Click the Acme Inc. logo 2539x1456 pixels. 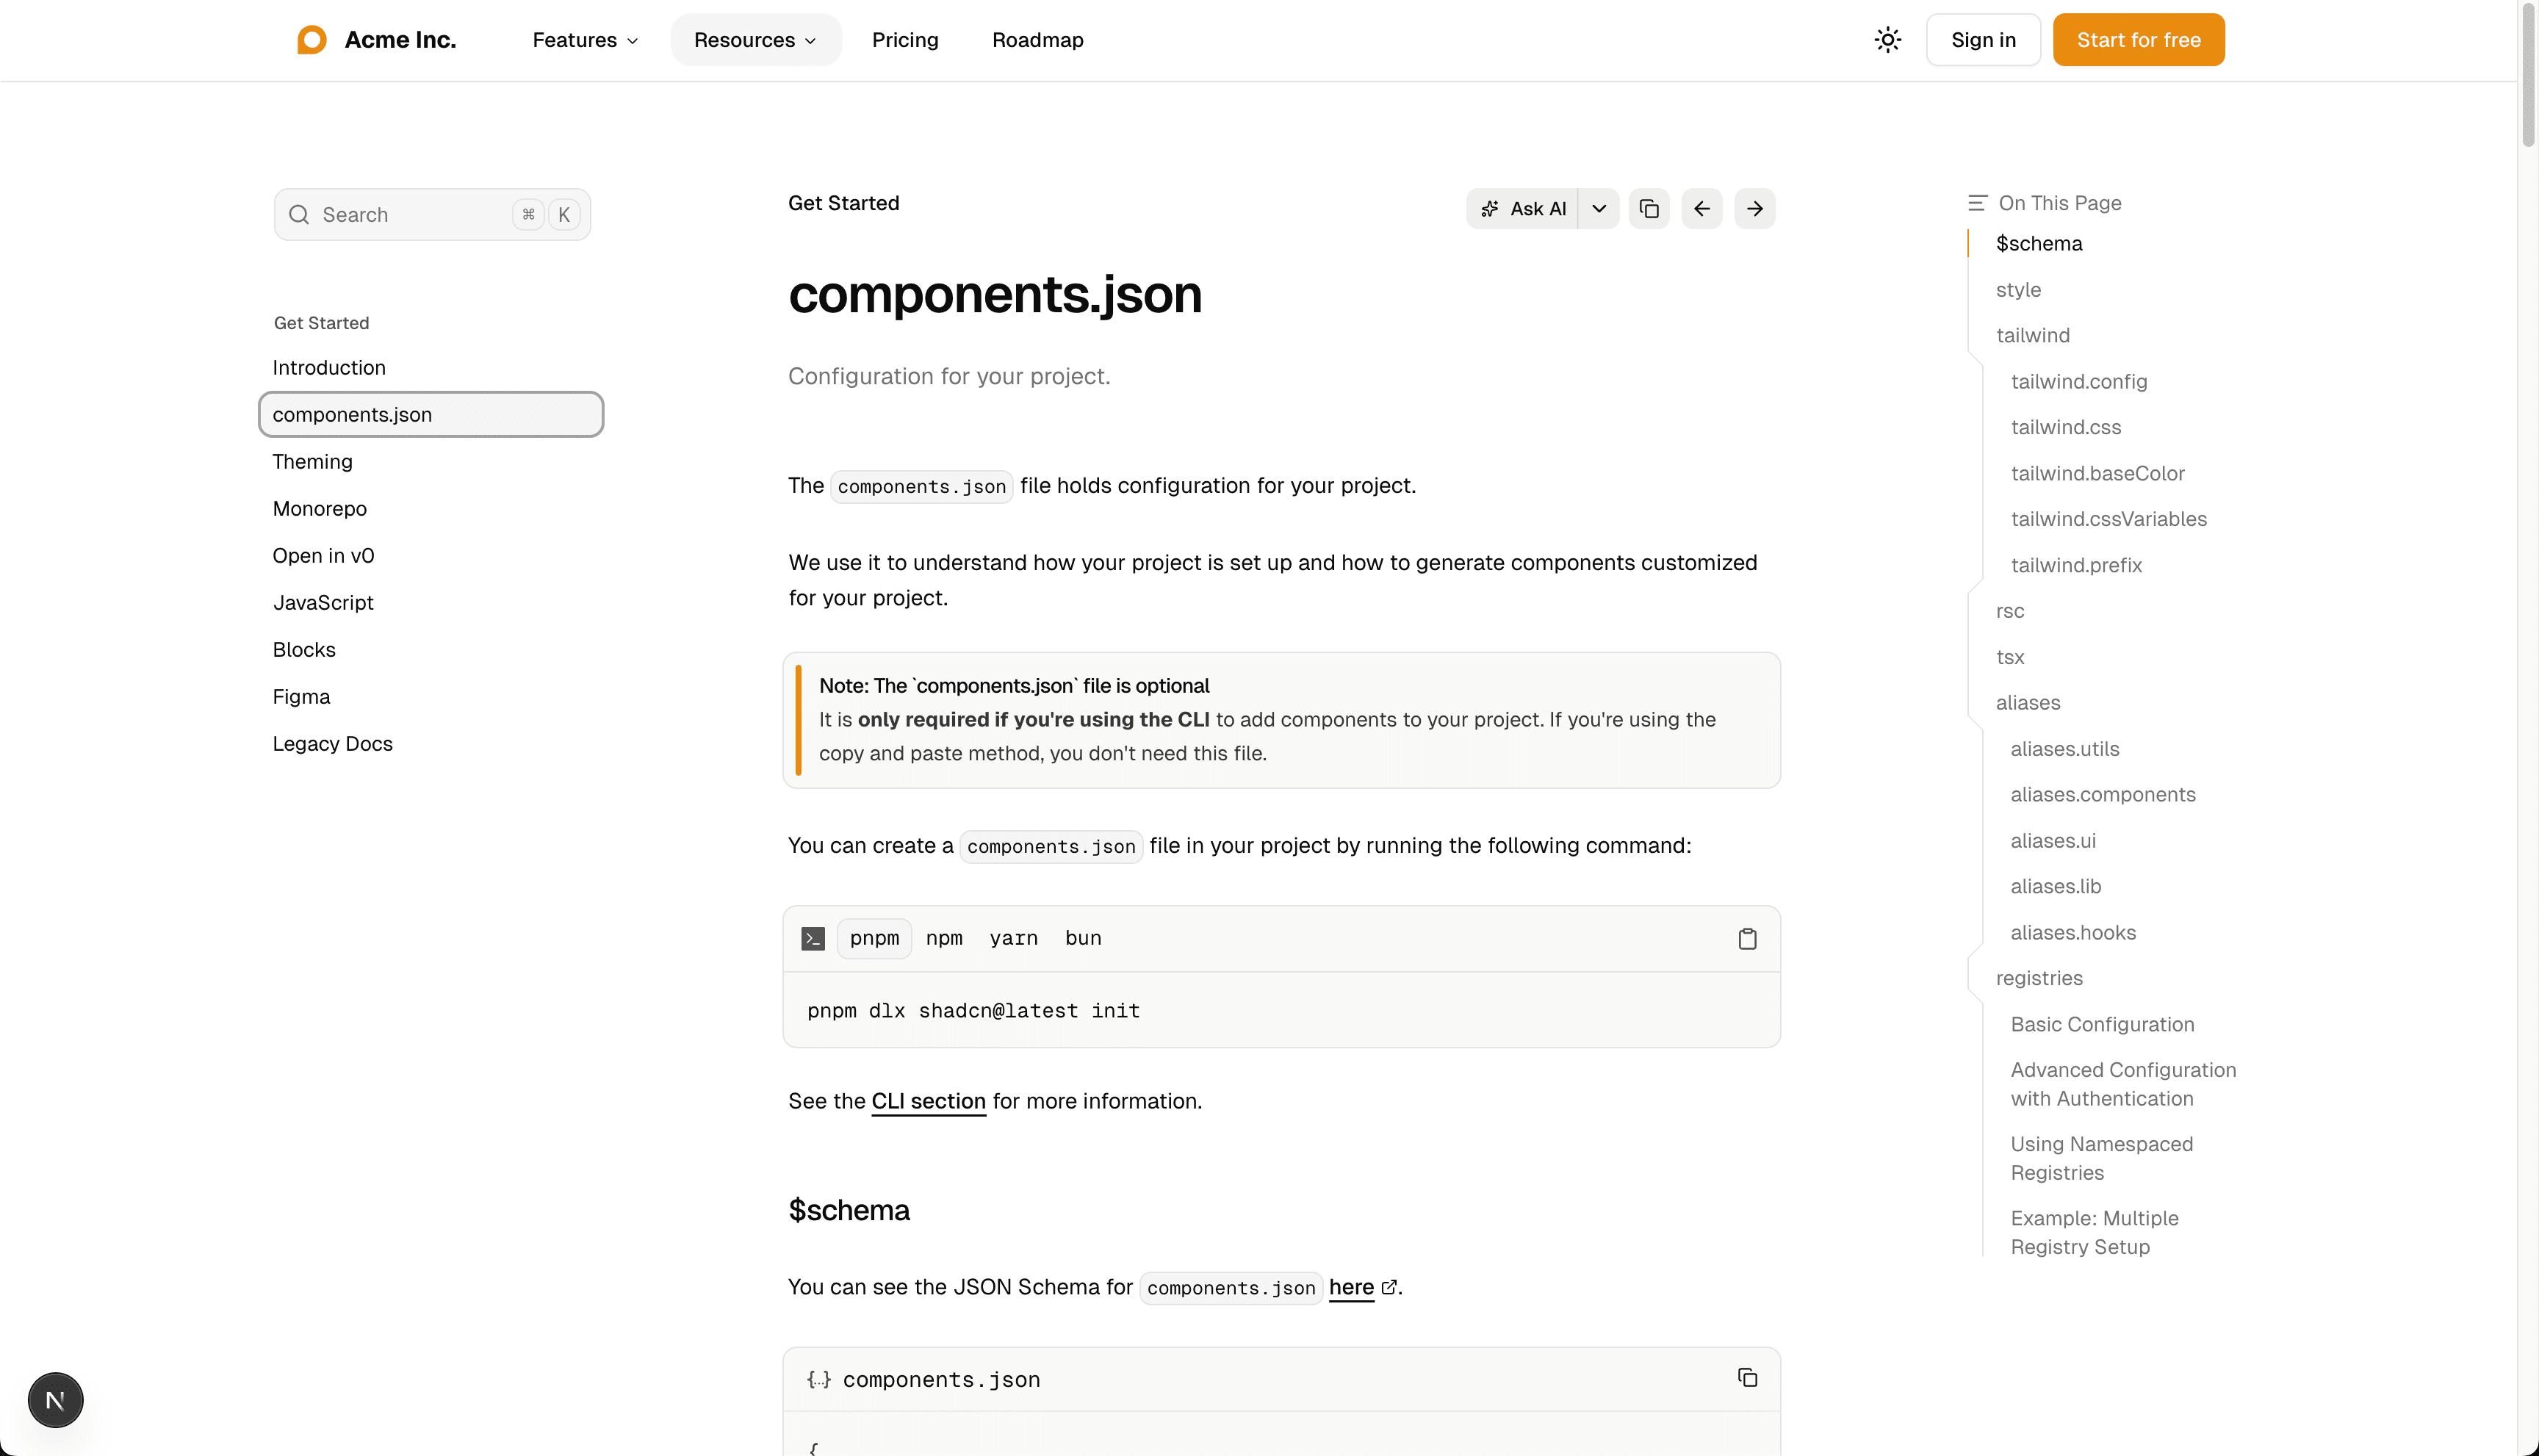(375, 39)
